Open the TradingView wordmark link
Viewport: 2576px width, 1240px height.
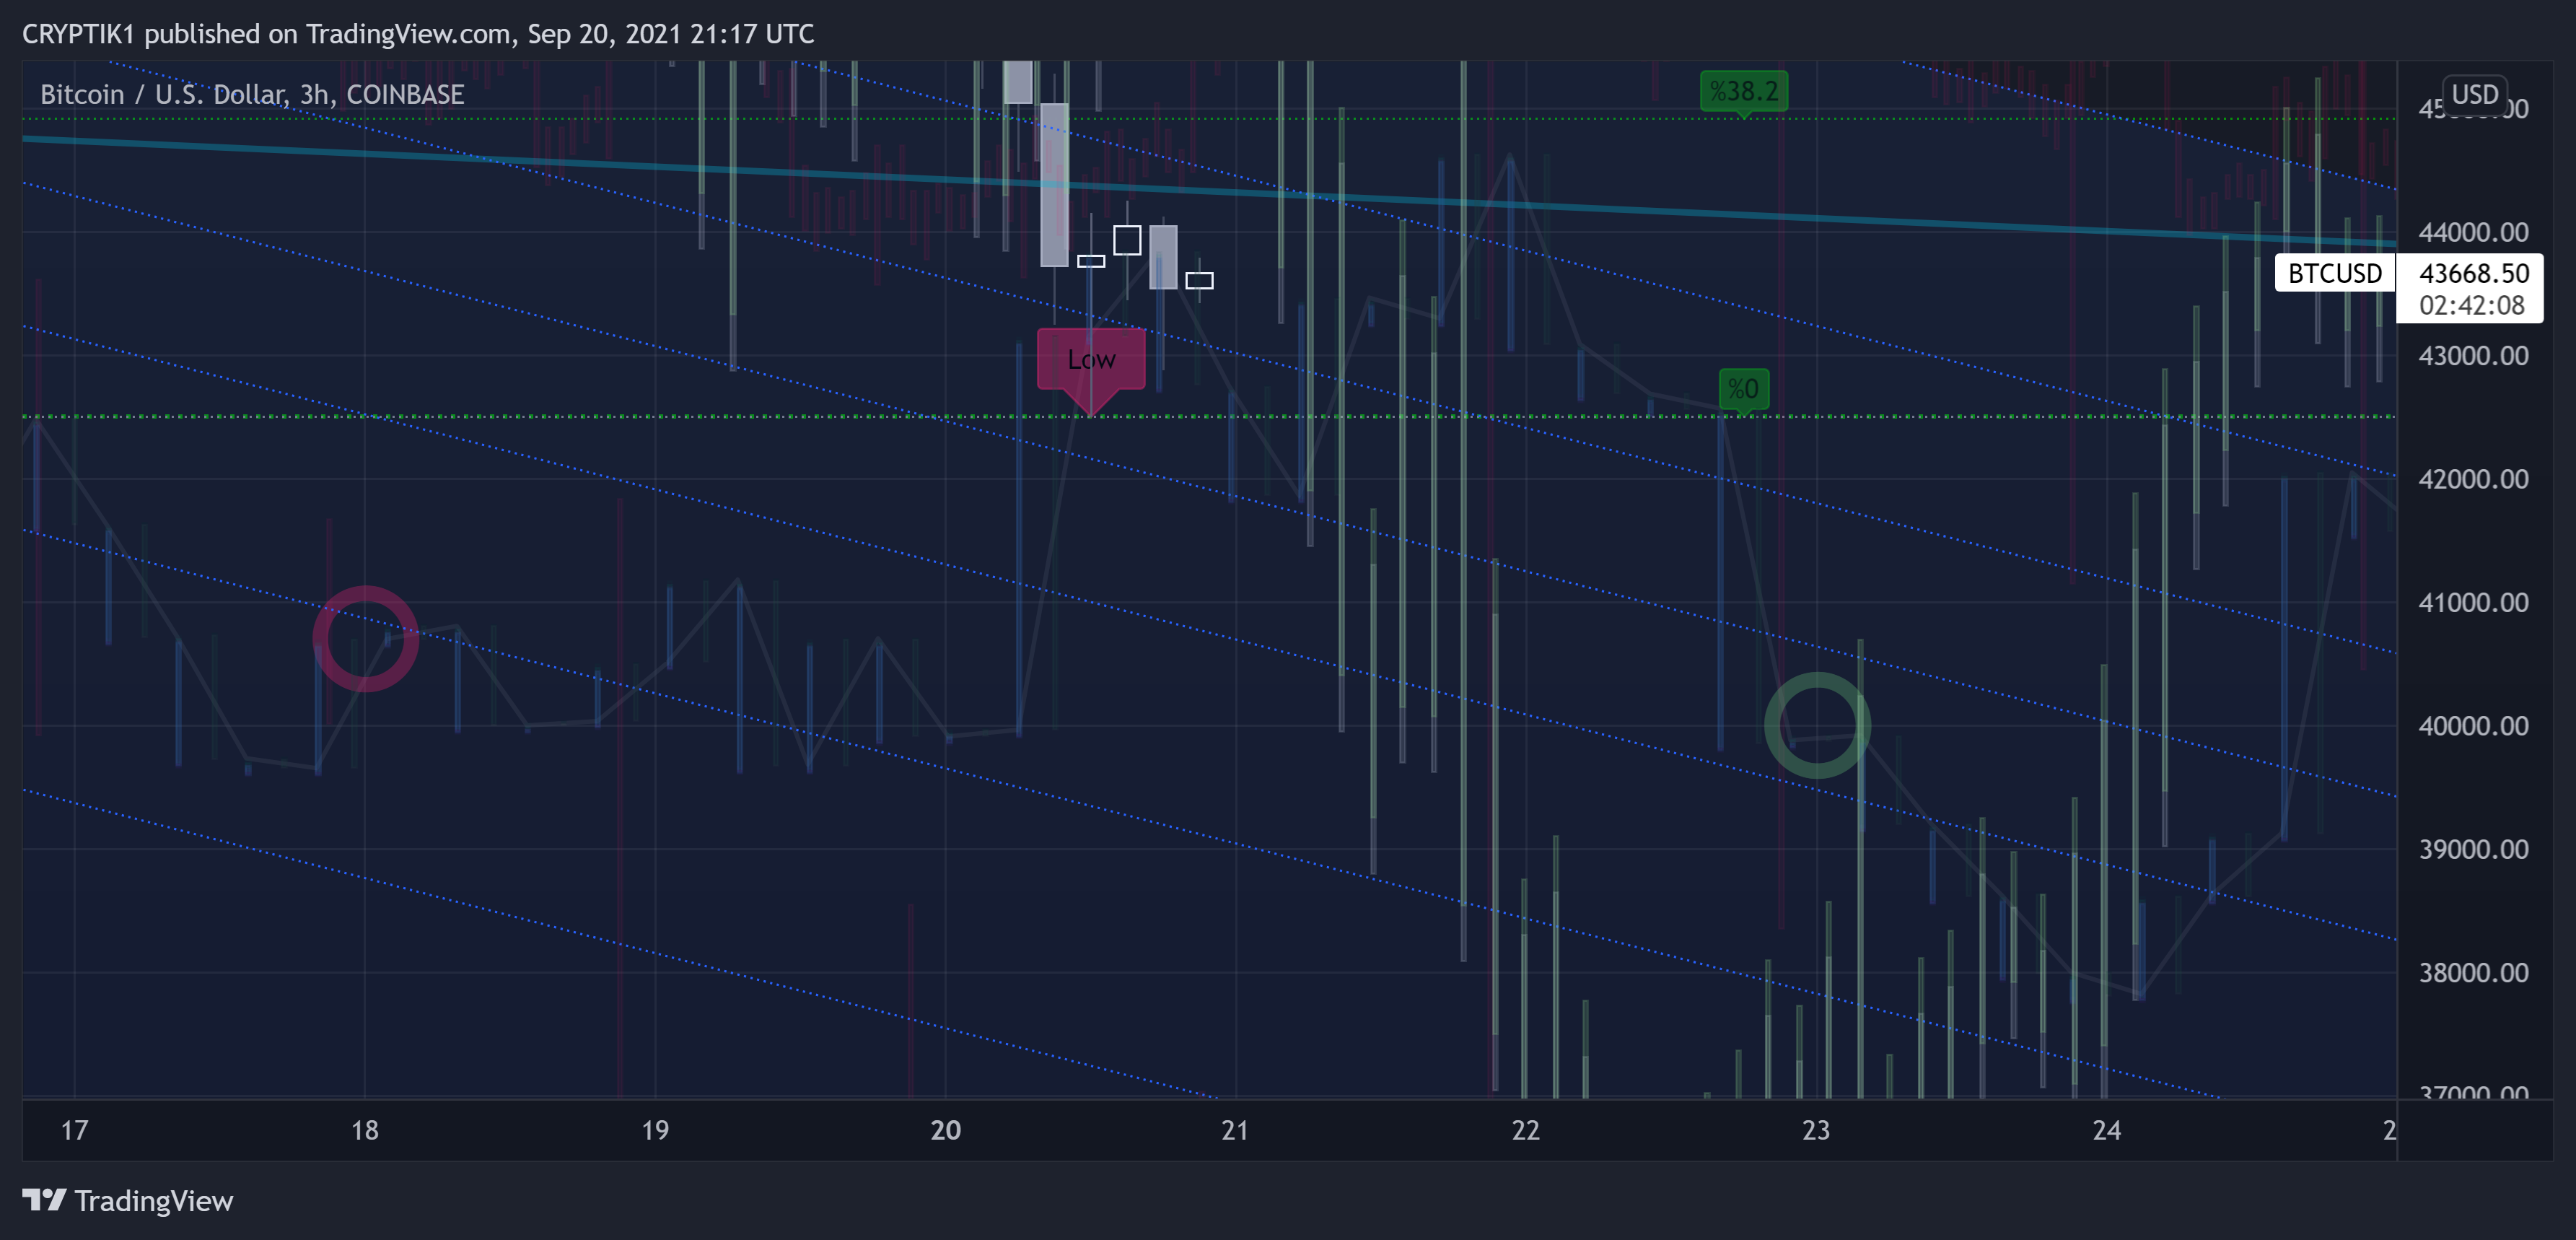click(153, 1200)
